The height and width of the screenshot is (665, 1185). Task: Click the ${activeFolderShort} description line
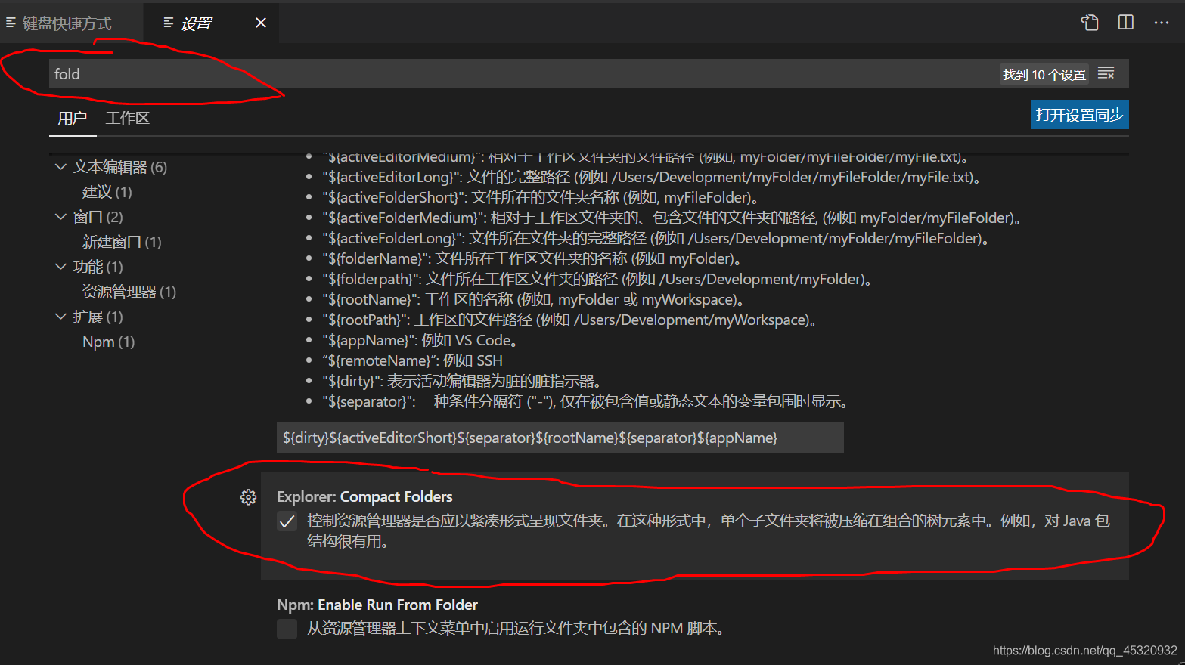(x=543, y=197)
